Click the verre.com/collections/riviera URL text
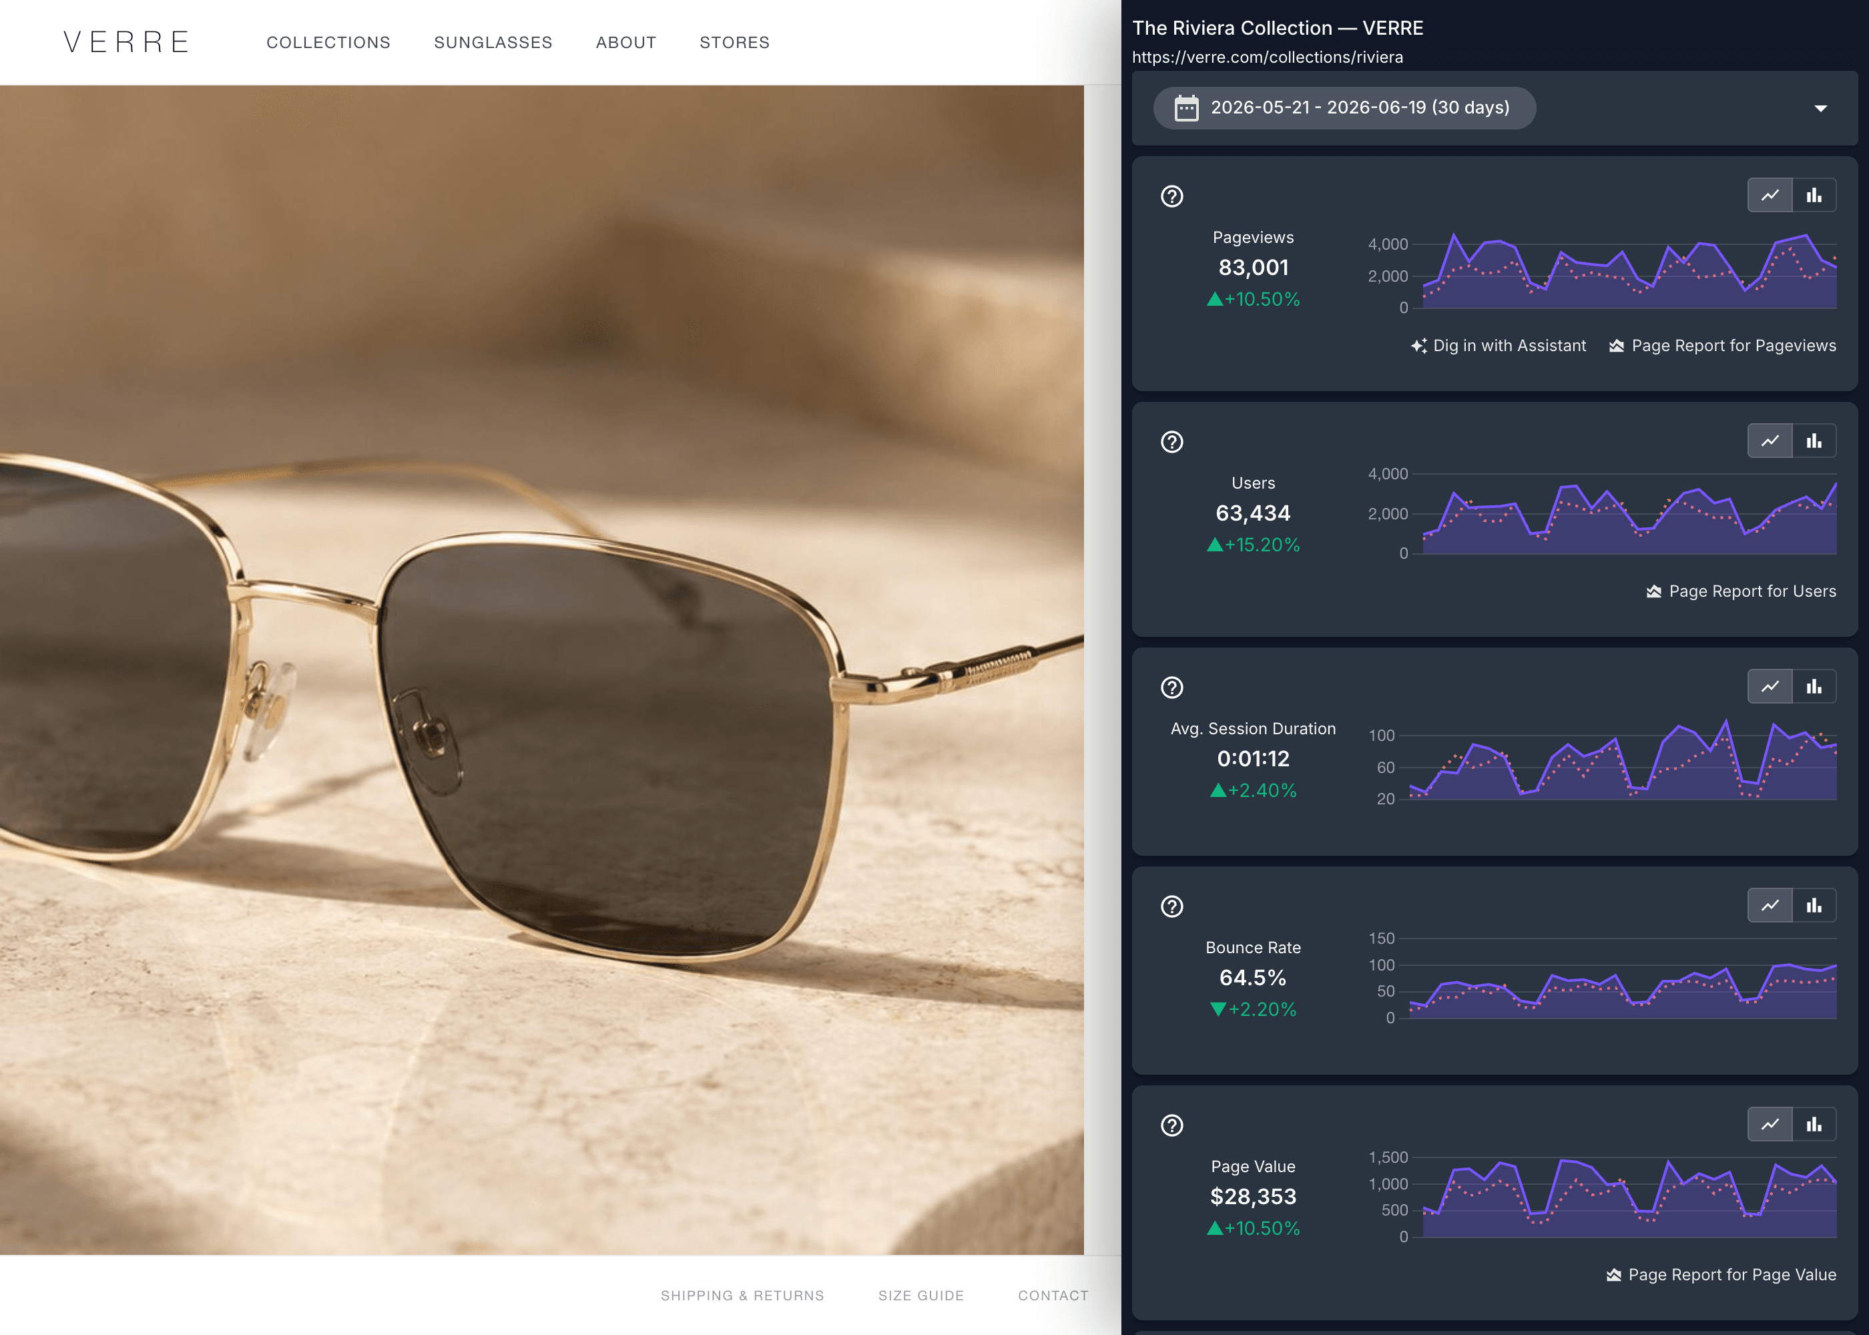The height and width of the screenshot is (1335, 1869). pos(1268,57)
